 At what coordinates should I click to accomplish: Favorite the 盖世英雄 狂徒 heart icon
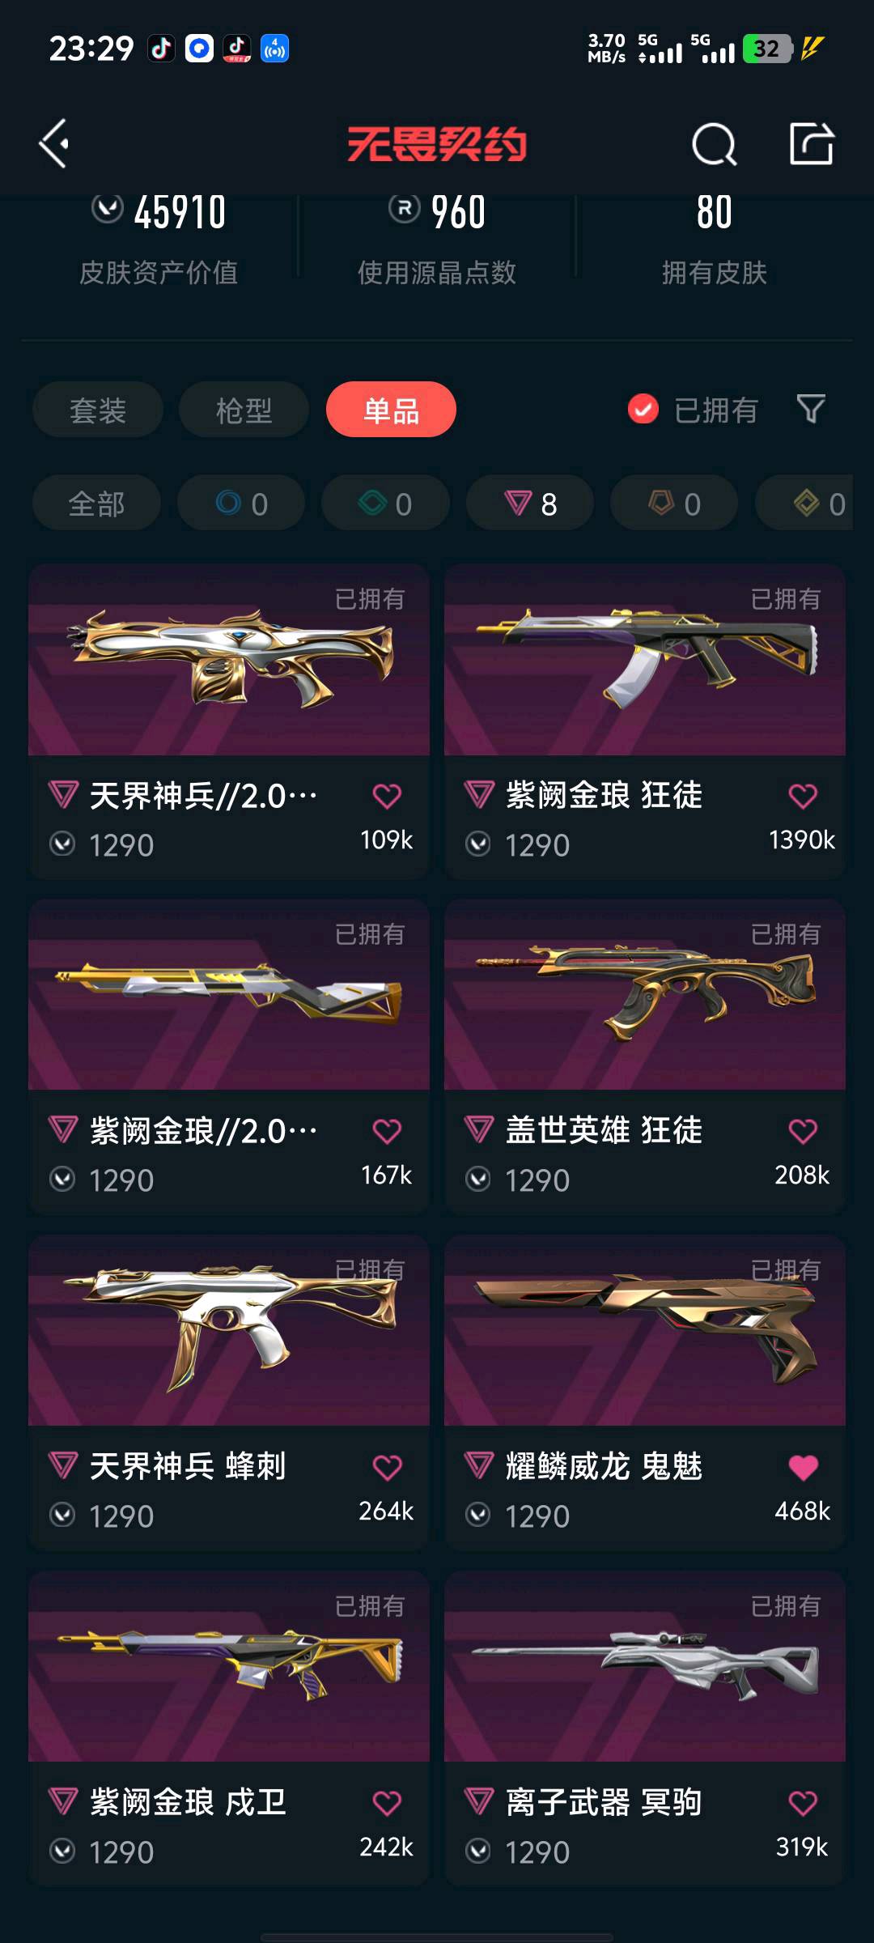click(803, 1131)
